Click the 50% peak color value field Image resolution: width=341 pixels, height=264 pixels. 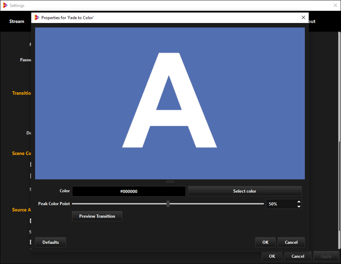[281, 204]
